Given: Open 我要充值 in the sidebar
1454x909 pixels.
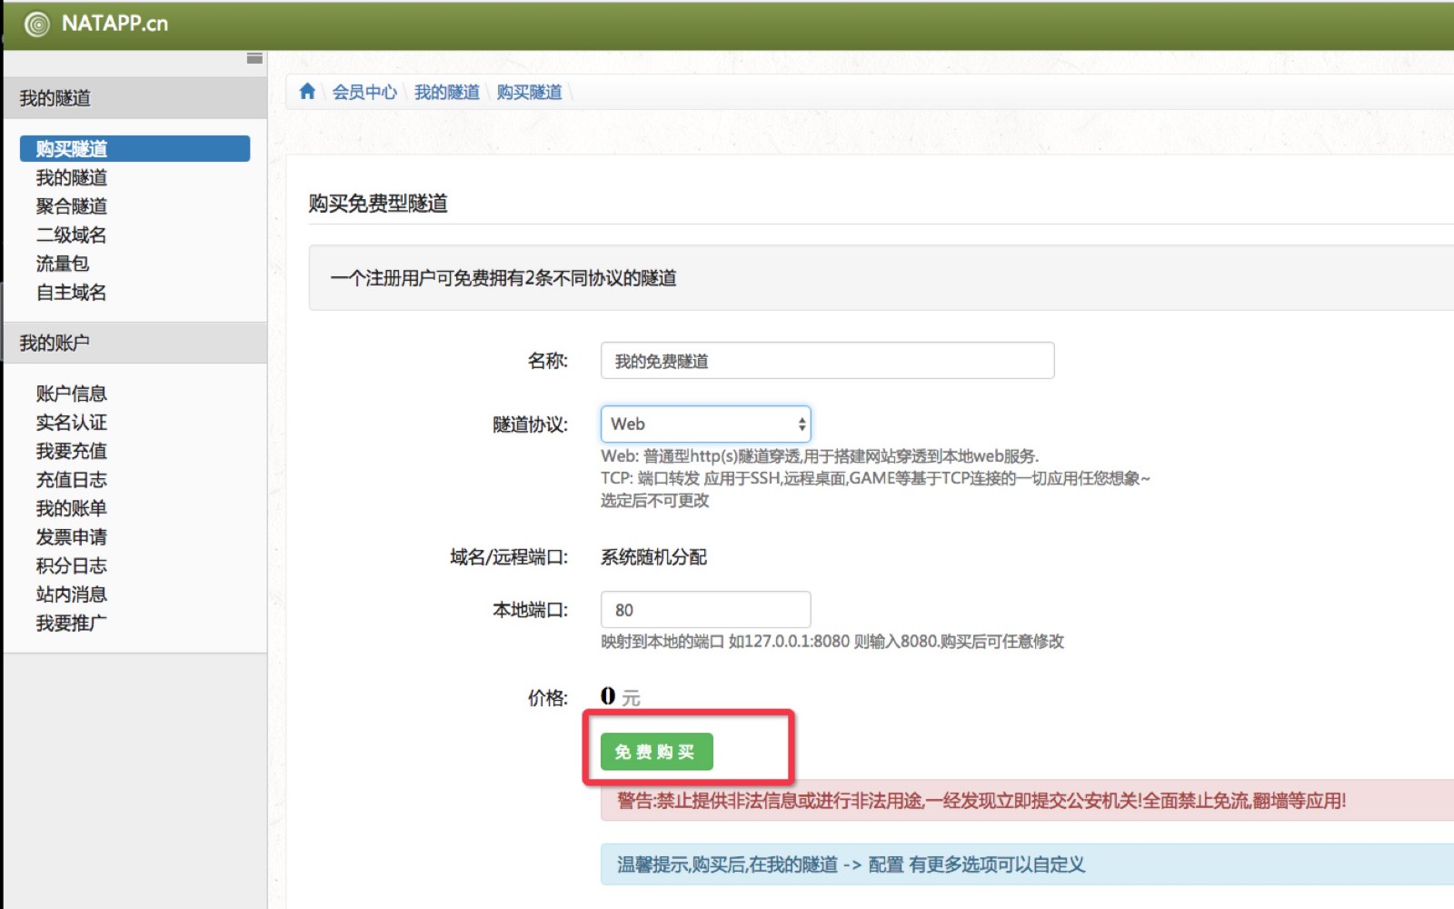Looking at the screenshot, I should [x=72, y=451].
